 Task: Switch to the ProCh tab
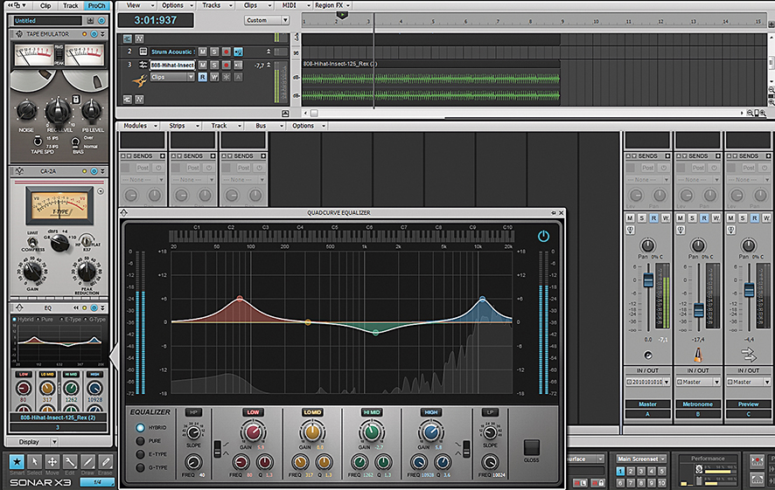click(x=96, y=6)
